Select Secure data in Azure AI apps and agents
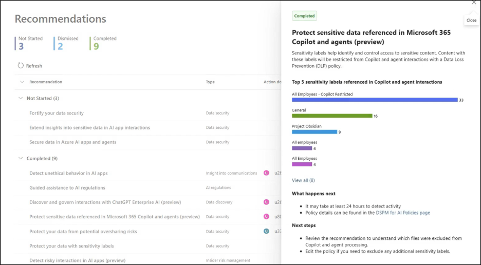481x265 pixels. pyautogui.click(x=73, y=142)
